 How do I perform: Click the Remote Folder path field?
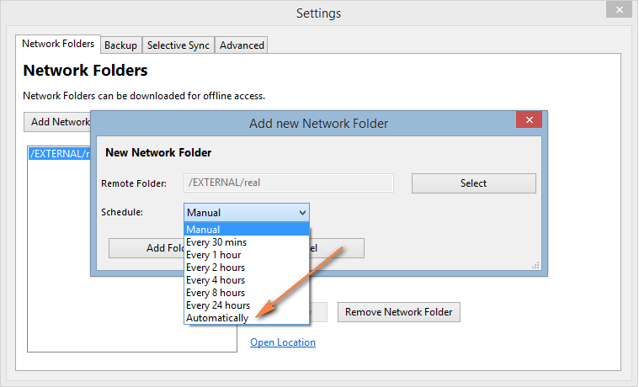289,183
